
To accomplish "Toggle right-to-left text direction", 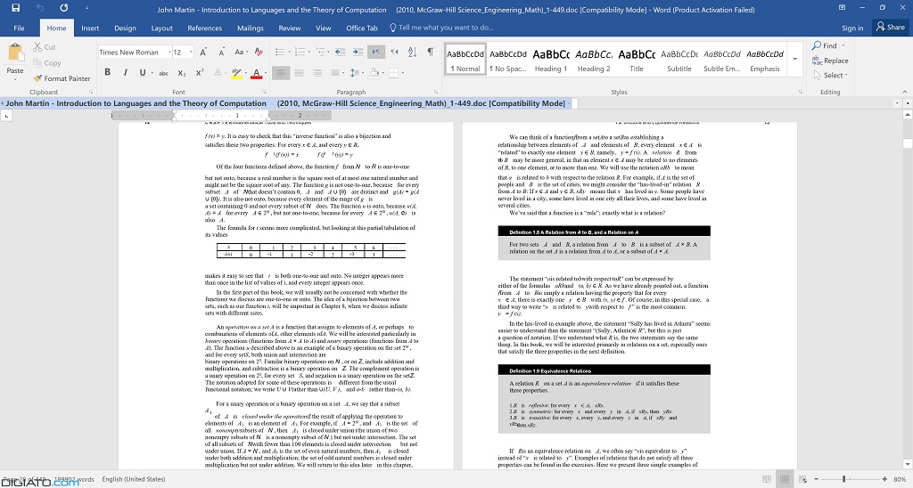I will tap(394, 53).
